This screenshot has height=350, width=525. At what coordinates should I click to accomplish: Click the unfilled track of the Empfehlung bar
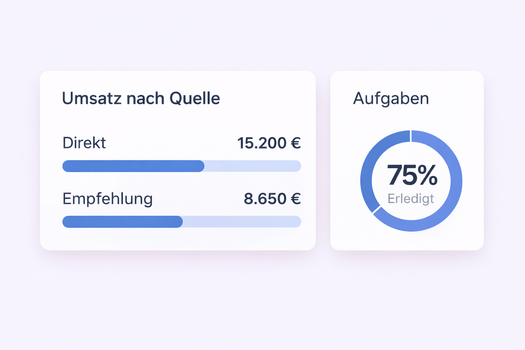point(241,222)
